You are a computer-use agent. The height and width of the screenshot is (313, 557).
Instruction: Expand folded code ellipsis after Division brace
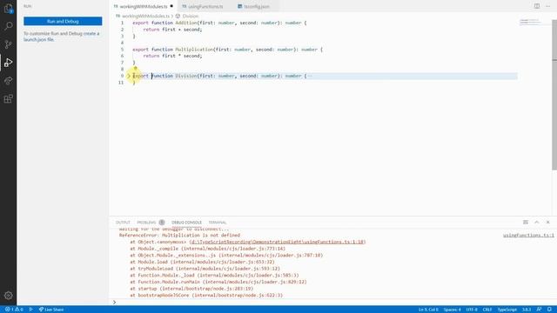tap(310, 76)
